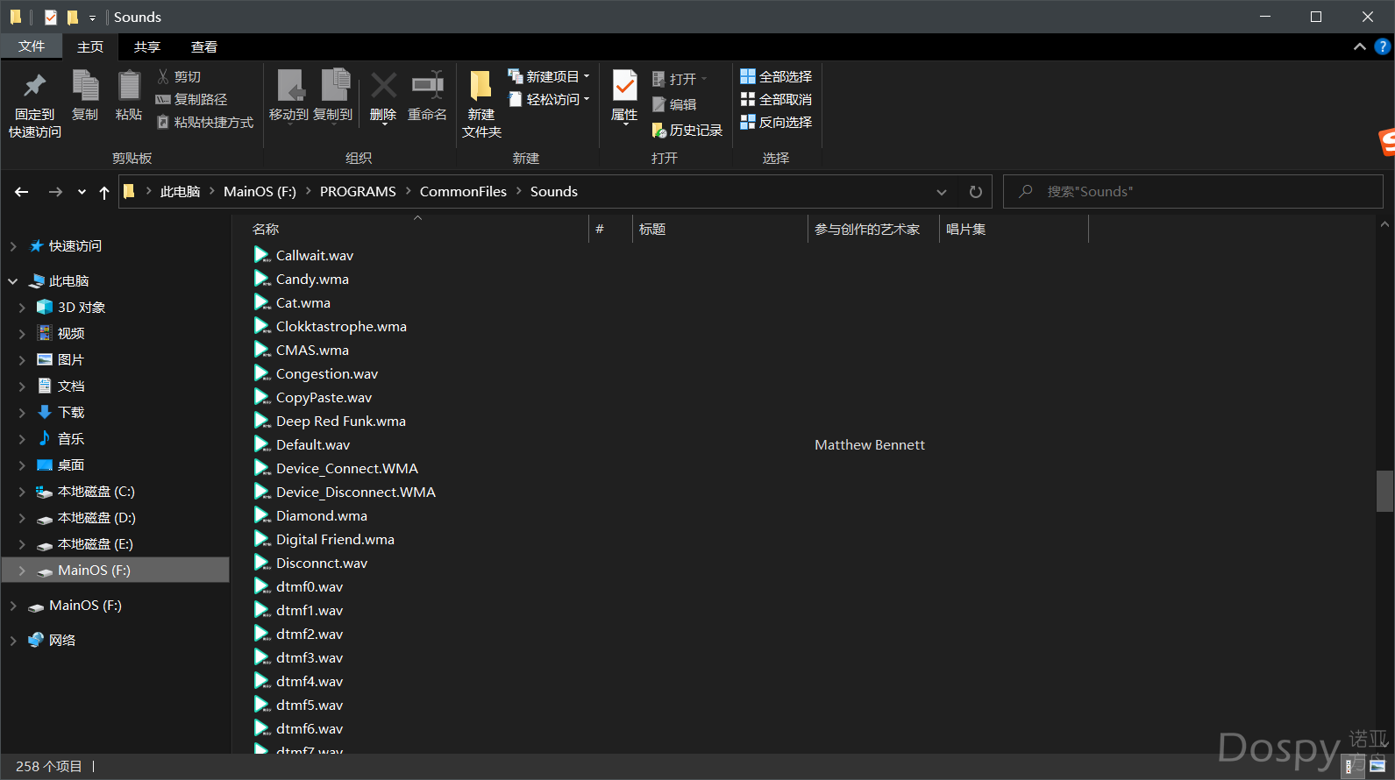Open the New Item dropdown
This screenshot has width=1395, height=780.
(x=549, y=77)
